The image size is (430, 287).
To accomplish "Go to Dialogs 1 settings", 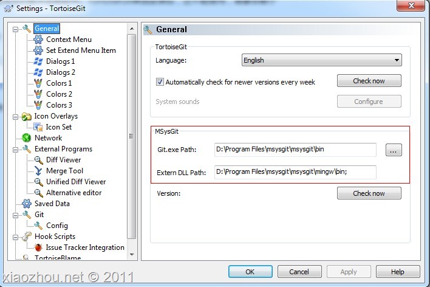I will [x=60, y=61].
